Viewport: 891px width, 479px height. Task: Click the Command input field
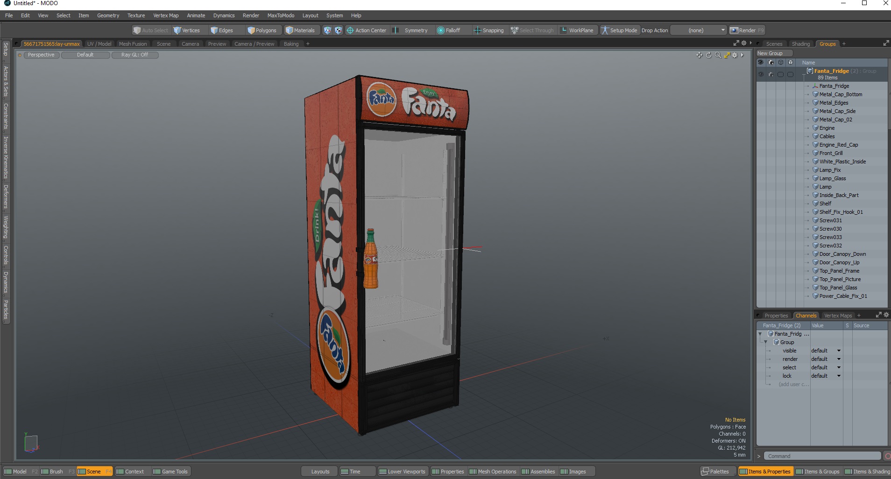pos(821,456)
